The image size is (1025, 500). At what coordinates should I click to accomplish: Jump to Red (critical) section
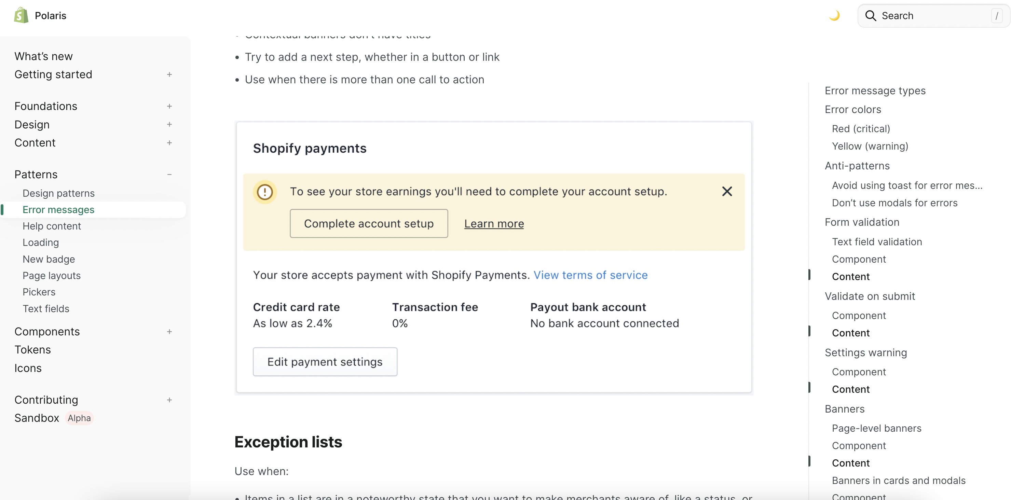(x=861, y=128)
